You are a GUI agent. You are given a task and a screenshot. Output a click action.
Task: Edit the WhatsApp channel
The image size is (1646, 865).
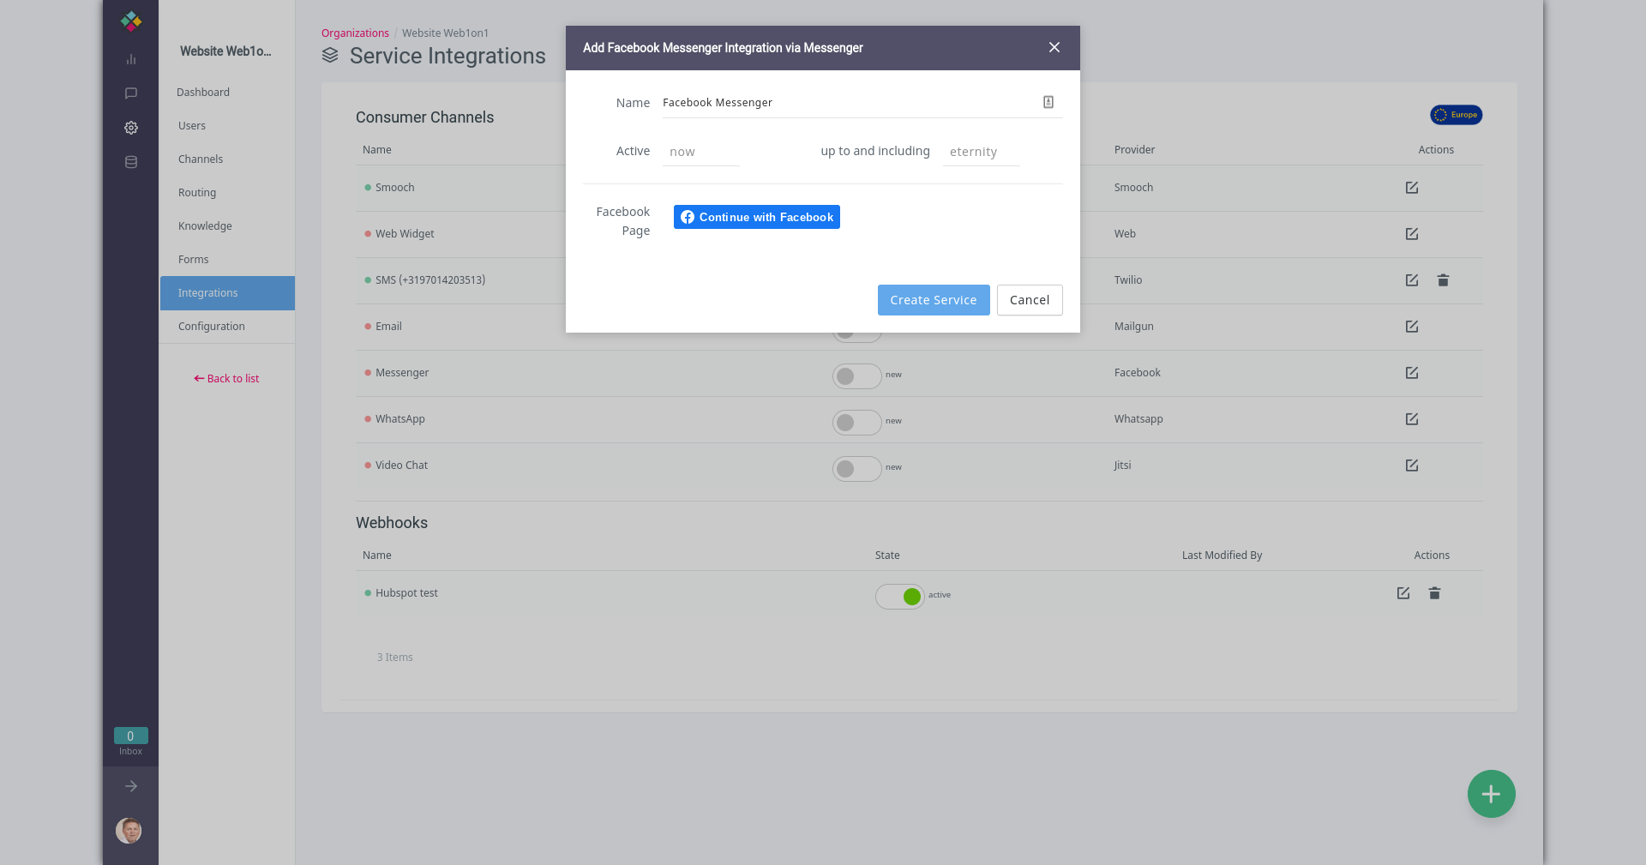tap(1412, 419)
